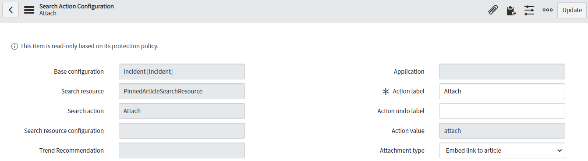Click the read-only info icon

point(14,46)
